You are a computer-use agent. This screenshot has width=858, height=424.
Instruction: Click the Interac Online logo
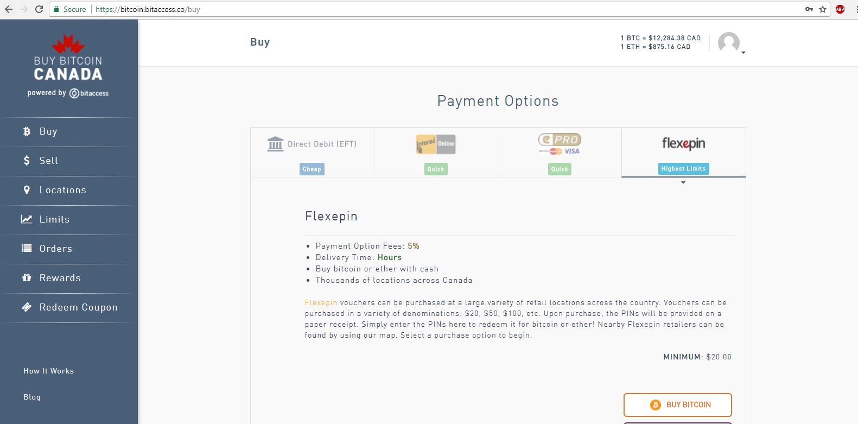(436, 144)
